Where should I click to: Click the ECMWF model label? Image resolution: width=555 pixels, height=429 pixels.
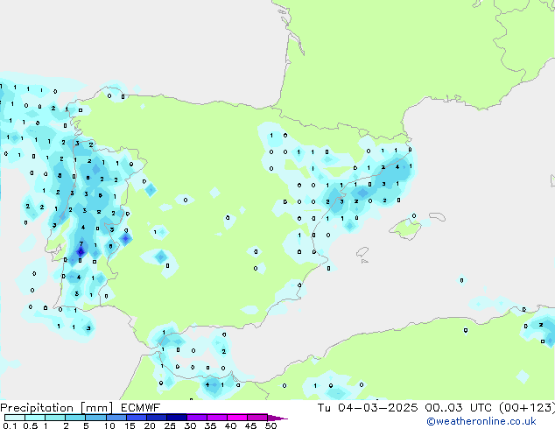(x=141, y=408)
